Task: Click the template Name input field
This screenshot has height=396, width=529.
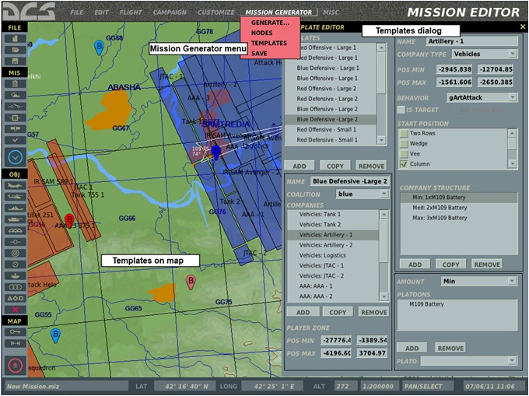Action: [348, 180]
